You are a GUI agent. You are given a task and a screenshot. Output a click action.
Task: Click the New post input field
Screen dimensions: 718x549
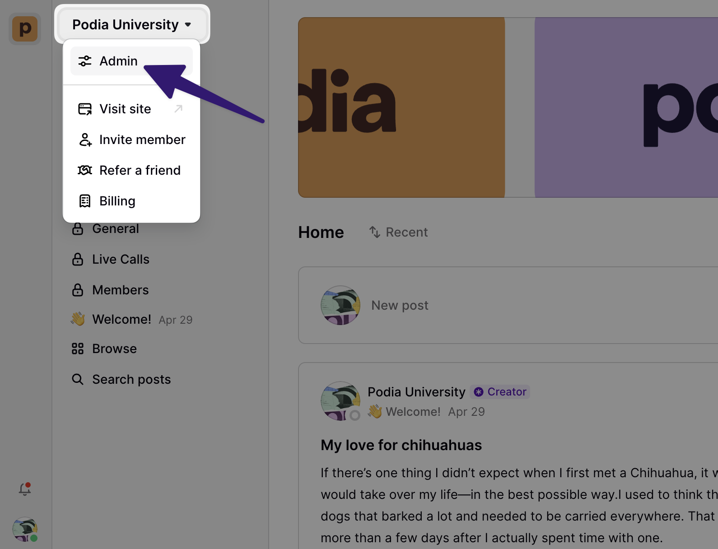tap(508, 305)
